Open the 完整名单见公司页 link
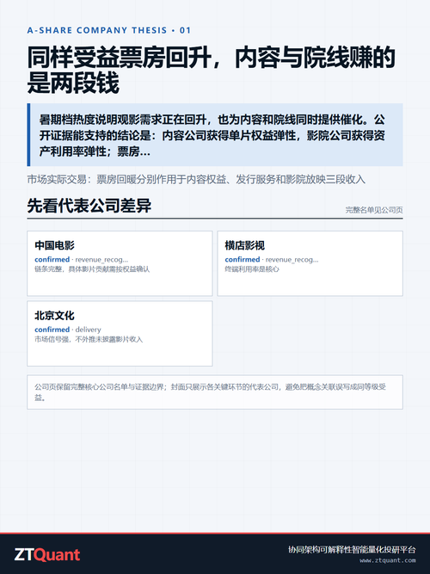Screen dimensions: 430x574 coord(374,210)
